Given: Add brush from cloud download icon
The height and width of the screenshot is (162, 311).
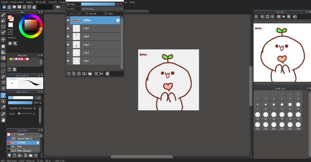Looking at the screenshot, I should (x=9, y=155).
